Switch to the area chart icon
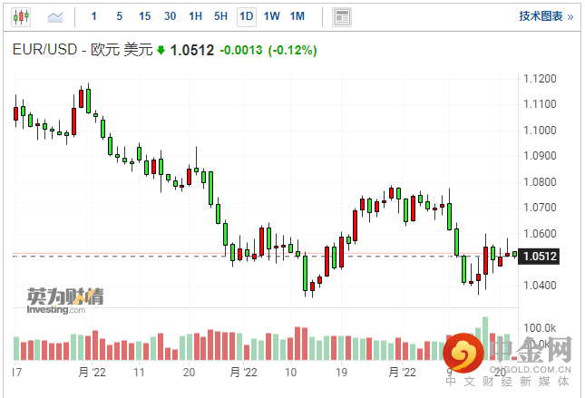 [x=55, y=16]
